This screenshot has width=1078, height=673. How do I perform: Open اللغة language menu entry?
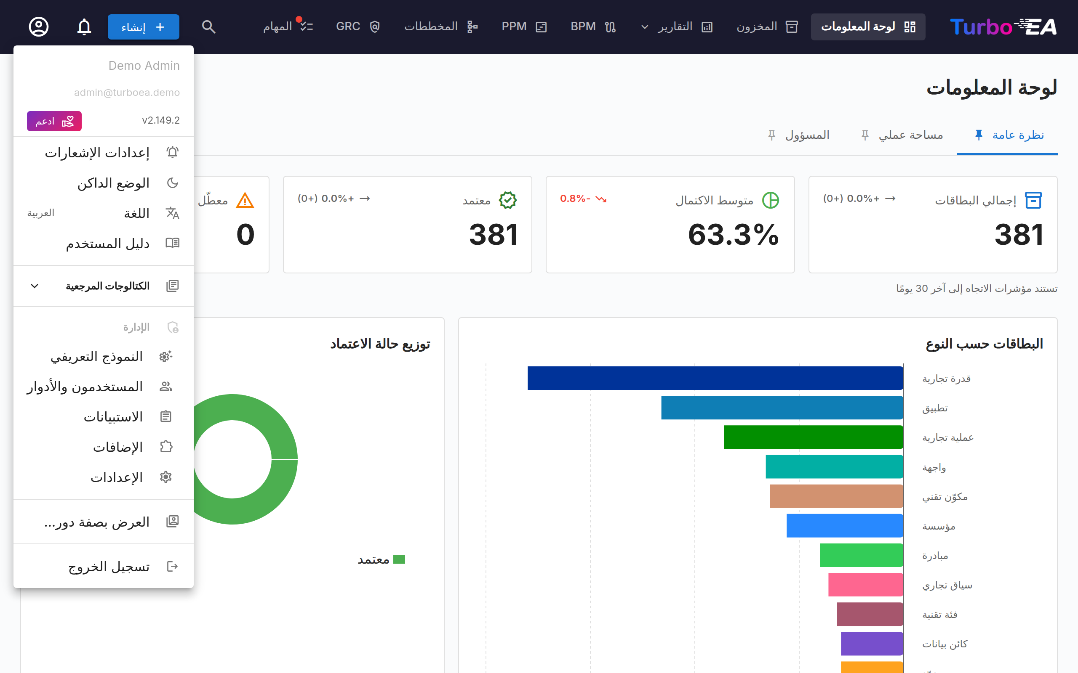(x=103, y=213)
